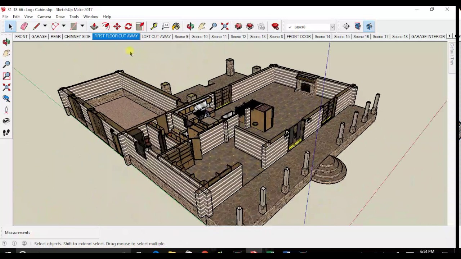Expand the arrow next to the Rectangle shape tool
Screen dimensions: 461x259
click(x=82, y=26)
